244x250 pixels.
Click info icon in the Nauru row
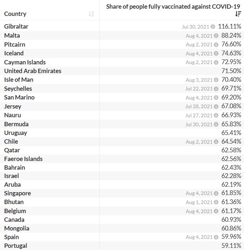tap(216, 115)
